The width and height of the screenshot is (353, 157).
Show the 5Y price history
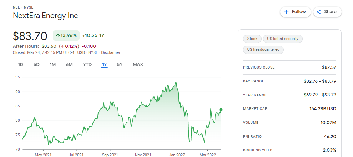tap(120, 65)
